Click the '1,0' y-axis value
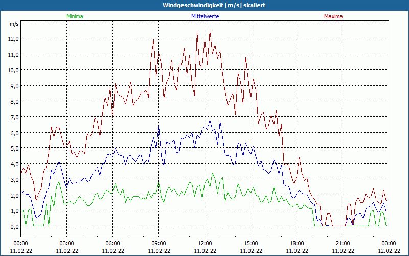 14,211
